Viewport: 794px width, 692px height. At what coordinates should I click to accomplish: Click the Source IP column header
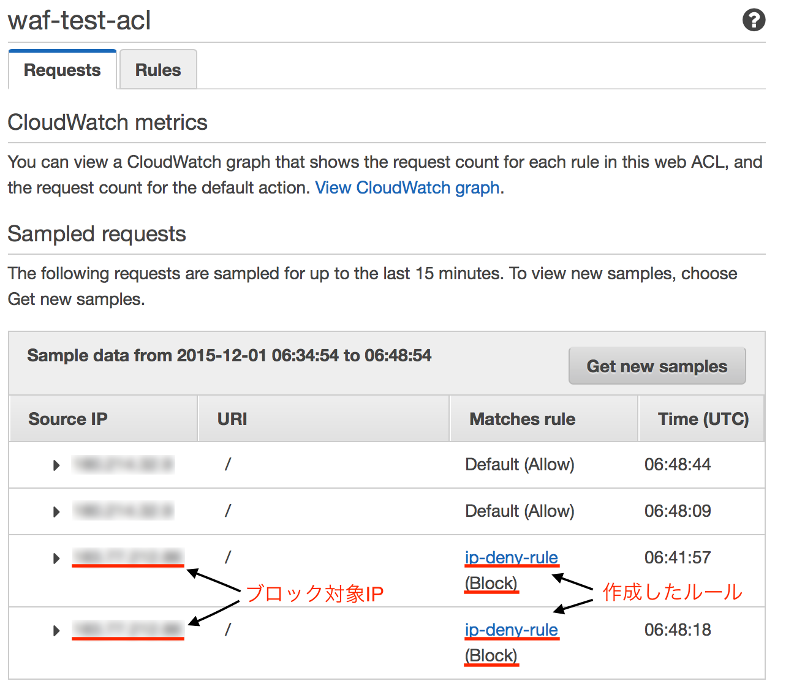(x=67, y=419)
